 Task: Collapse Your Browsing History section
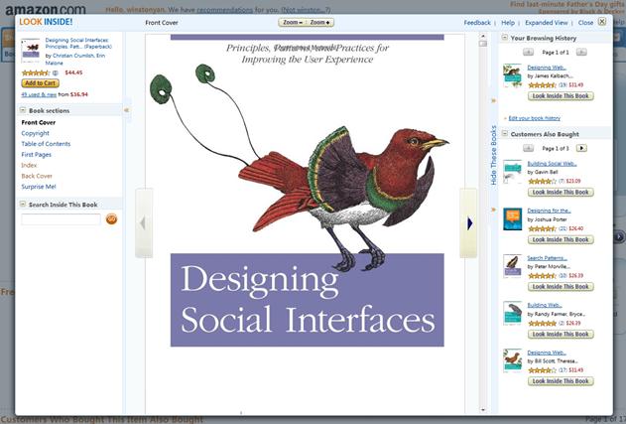click(x=504, y=38)
